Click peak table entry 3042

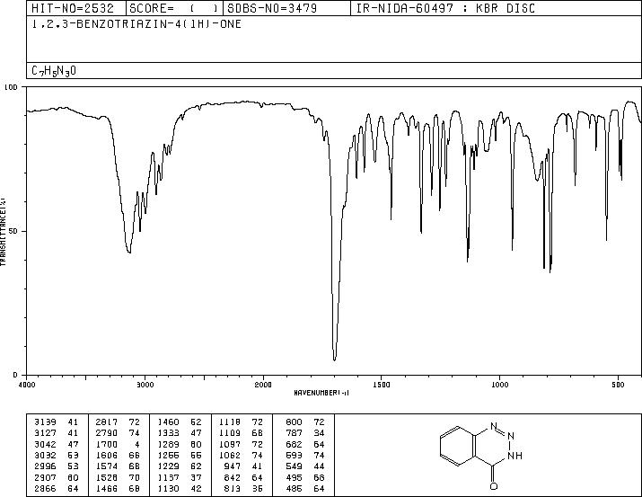pos(45,445)
